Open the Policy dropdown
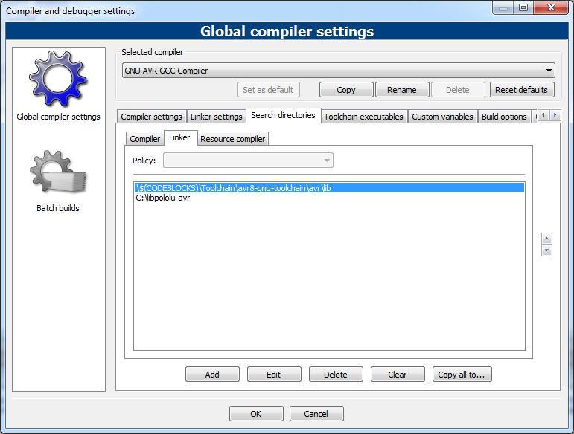 [248, 161]
